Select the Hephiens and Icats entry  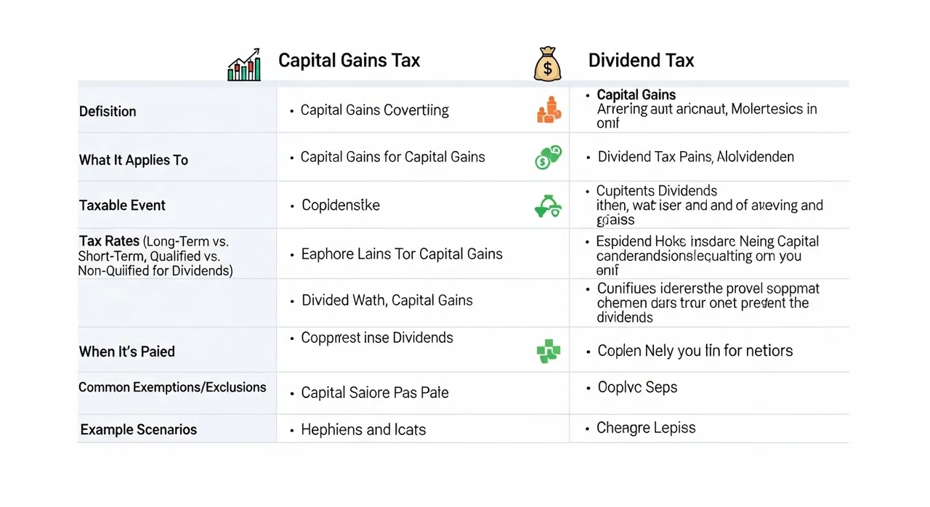363,429
